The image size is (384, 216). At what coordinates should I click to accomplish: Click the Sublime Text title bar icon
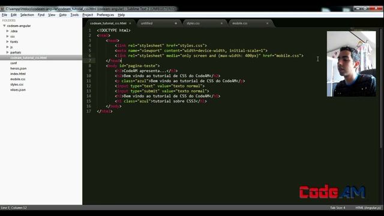pyautogui.click(x=2, y=9)
